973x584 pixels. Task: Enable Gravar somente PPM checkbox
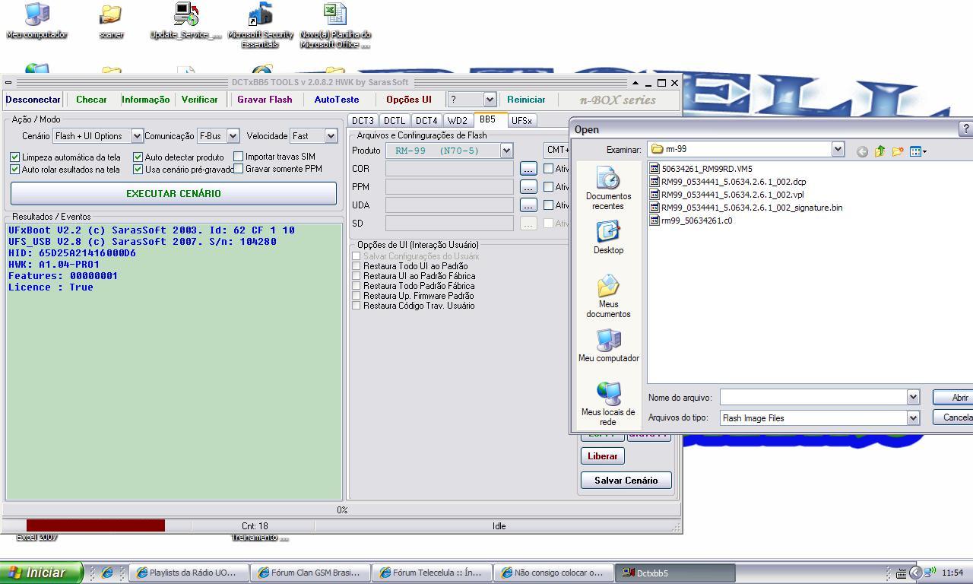coord(238,168)
